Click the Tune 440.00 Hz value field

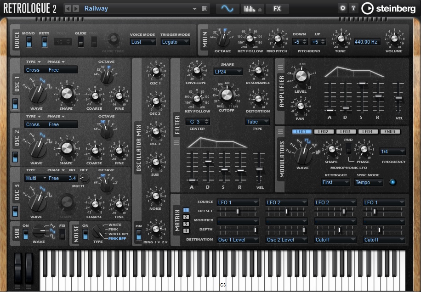pyautogui.click(x=366, y=42)
